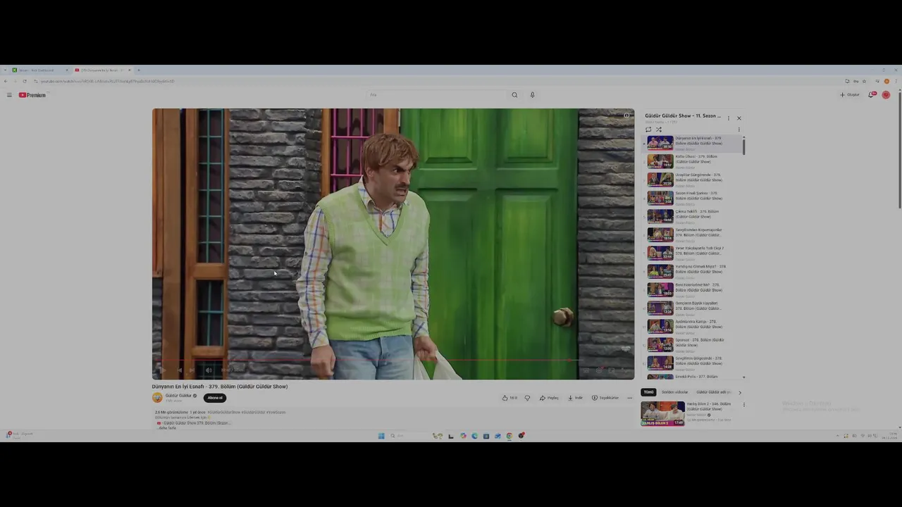Screen dimensions: 902x507
Task: Click the page scrollbar on right edge
Action: (x=900, y=149)
